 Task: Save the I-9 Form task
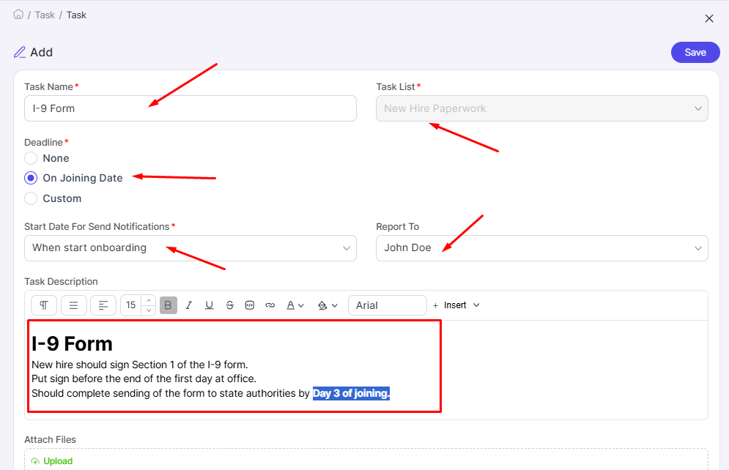click(695, 52)
